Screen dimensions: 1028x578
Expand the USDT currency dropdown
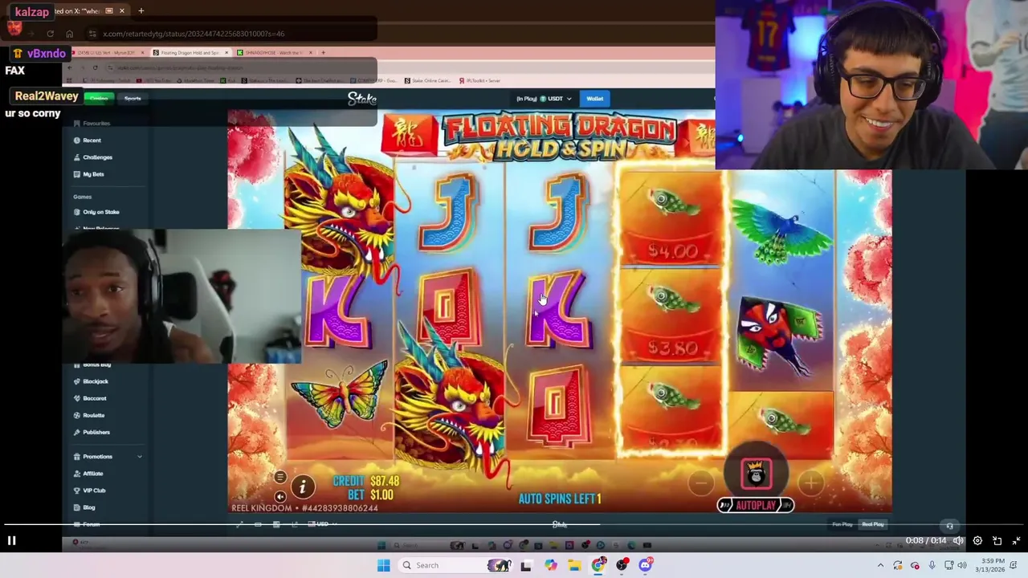544,99
